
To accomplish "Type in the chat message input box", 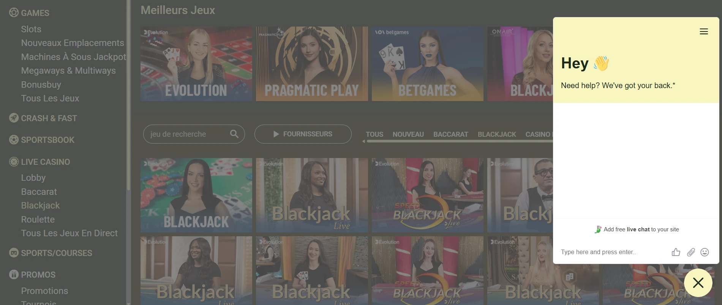I will pyautogui.click(x=611, y=252).
